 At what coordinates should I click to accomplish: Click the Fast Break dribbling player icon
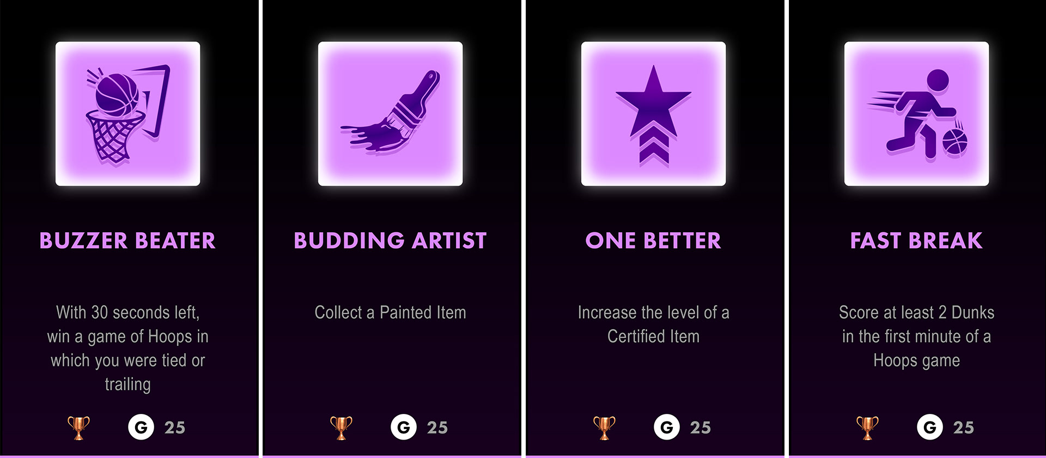[916, 114]
